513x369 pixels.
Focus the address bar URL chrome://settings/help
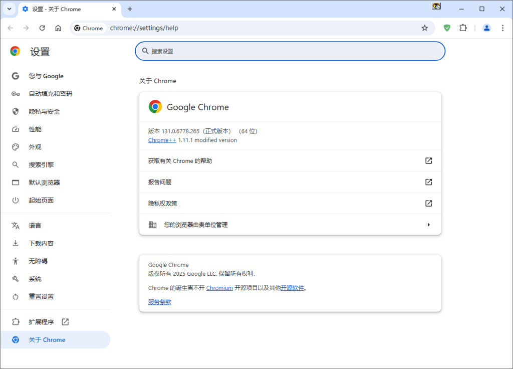tap(144, 28)
